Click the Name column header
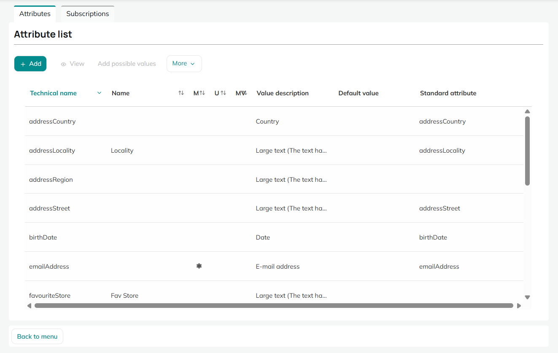This screenshot has width=558, height=353. [x=121, y=93]
